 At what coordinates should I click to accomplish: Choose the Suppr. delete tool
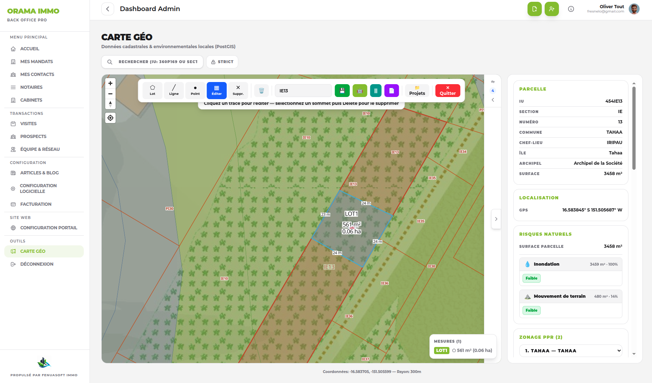(x=238, y=91)
